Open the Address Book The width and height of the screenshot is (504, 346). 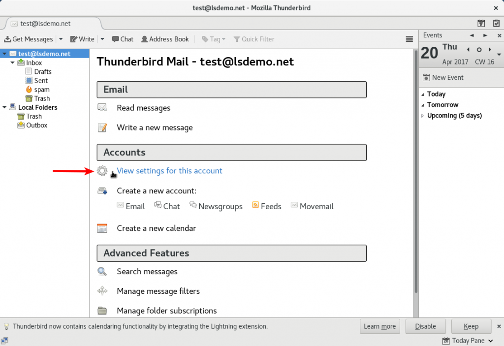pos(165,39)
